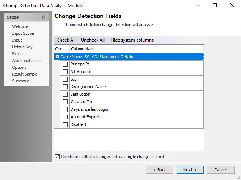This screenshot has width=241, height=180.
Task: Select the PrincipalId column name text
Action: pyautogui.click(x=80, y=64)
